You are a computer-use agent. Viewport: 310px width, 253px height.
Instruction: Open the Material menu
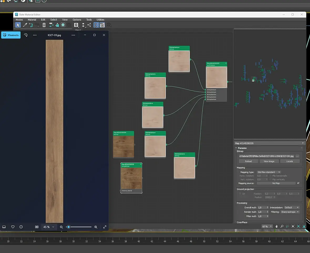[32, 20]
